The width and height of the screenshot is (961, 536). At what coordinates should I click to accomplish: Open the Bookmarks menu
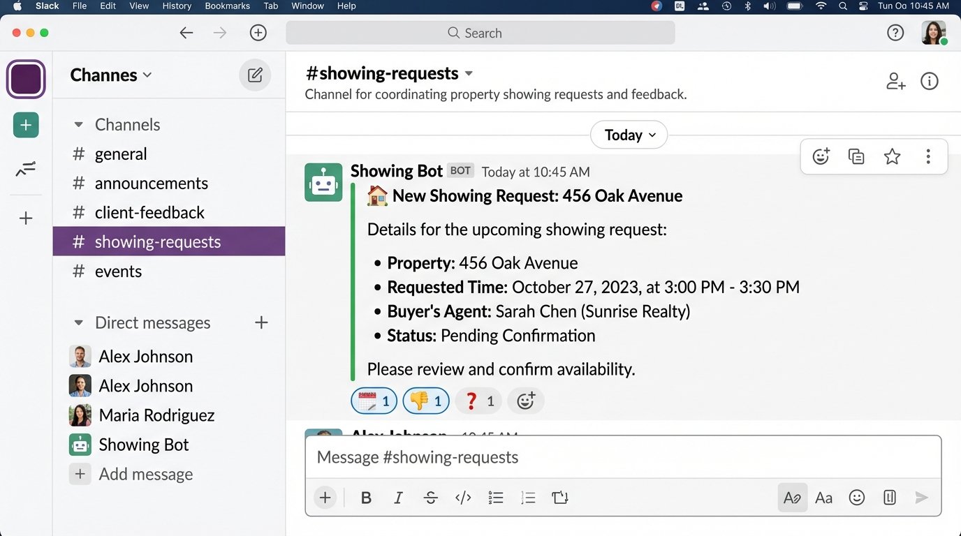227,6
